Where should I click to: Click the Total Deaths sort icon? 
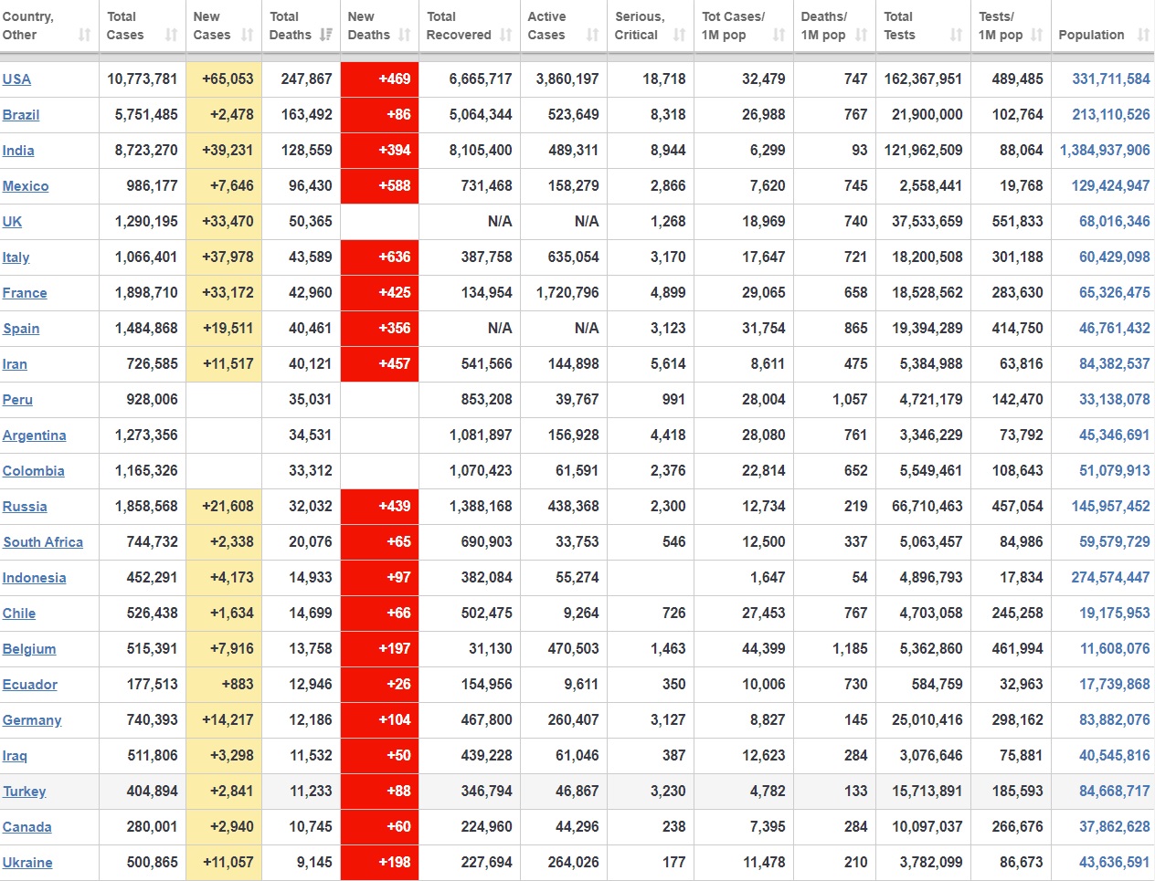click(x=326, y=35)
